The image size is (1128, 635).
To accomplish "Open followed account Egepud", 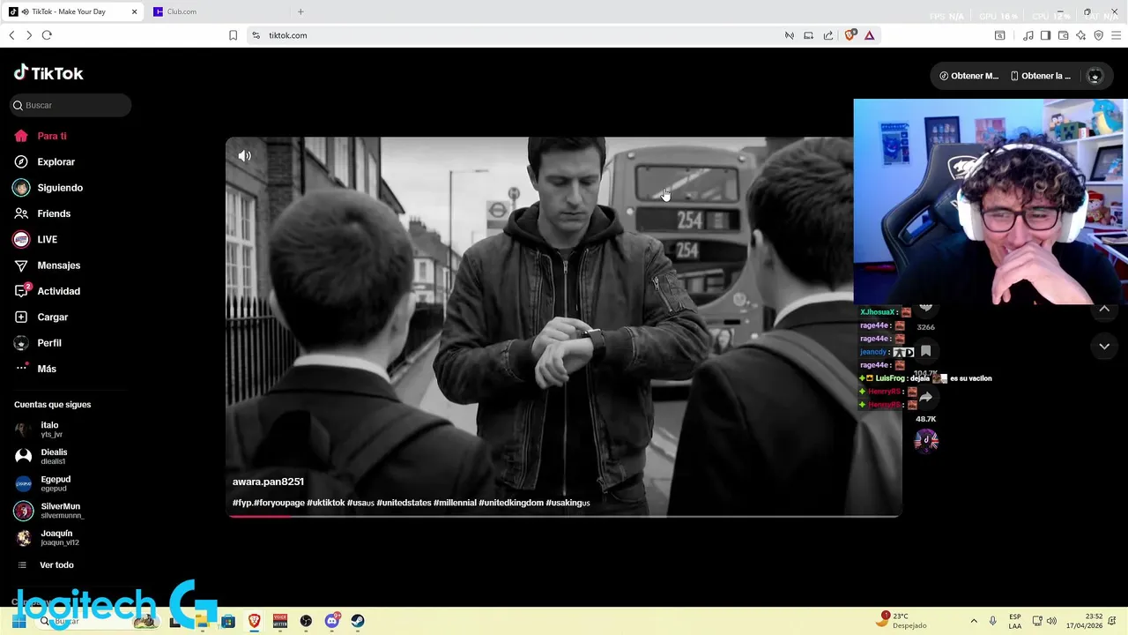I will 43,483.
